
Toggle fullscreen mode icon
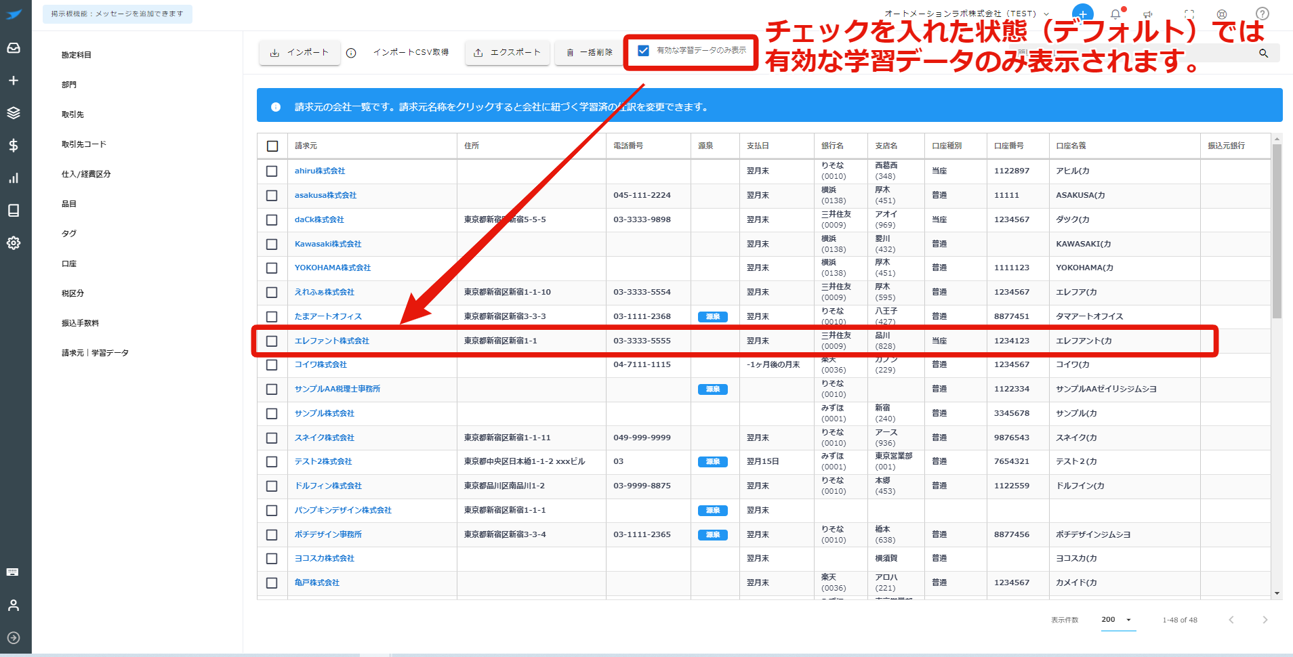point(1189,14)
